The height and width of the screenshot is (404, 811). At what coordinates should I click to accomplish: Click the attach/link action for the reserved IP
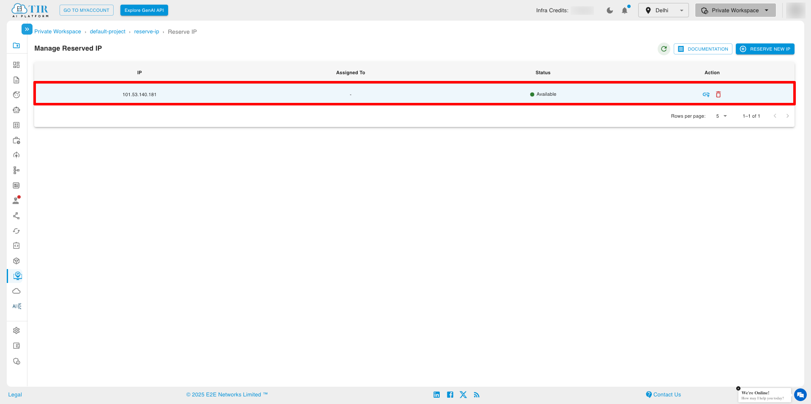click(706, 94)
